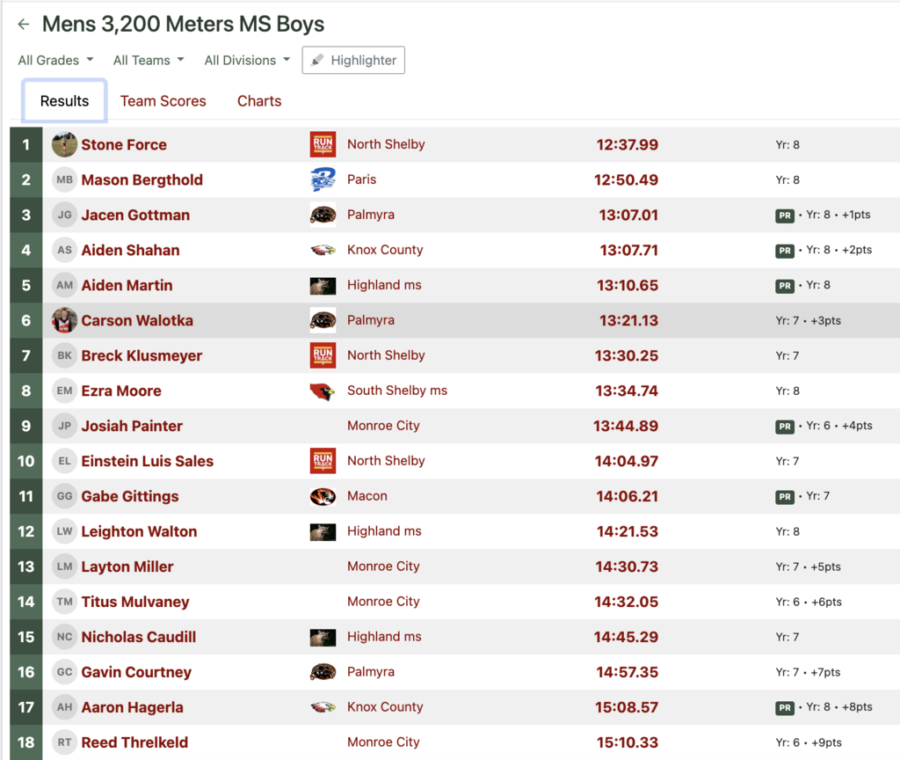Open the Charts tab

click(259, 101)
